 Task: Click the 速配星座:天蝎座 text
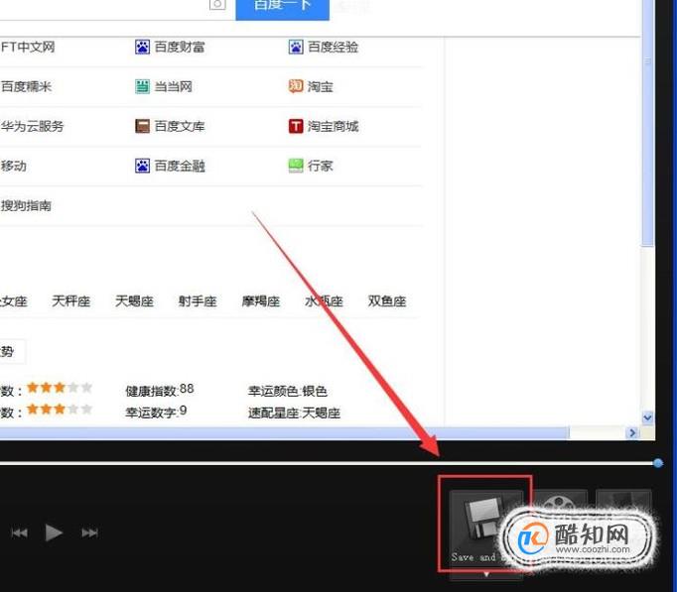(x=294, y=413)
